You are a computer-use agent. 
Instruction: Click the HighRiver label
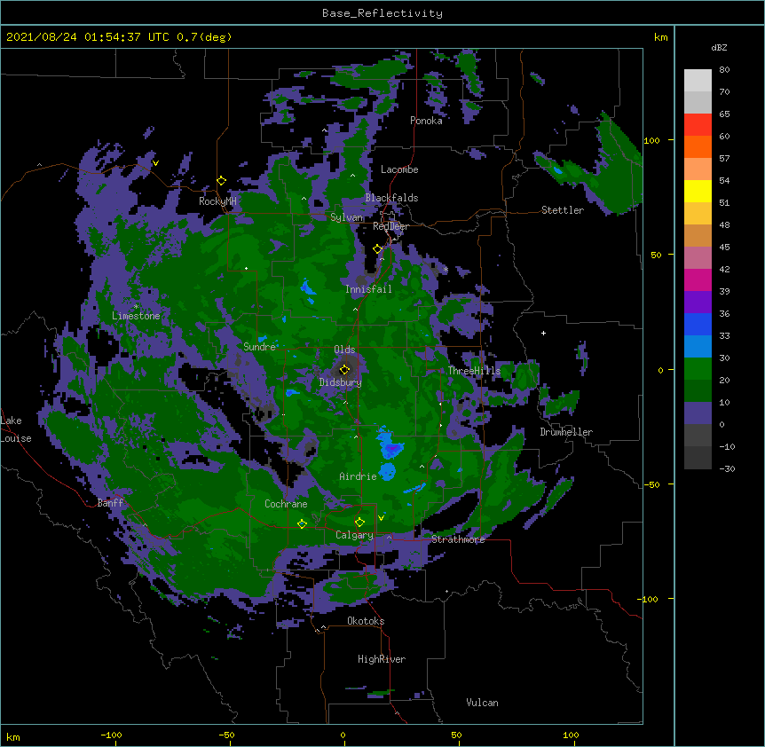point(382,659)
